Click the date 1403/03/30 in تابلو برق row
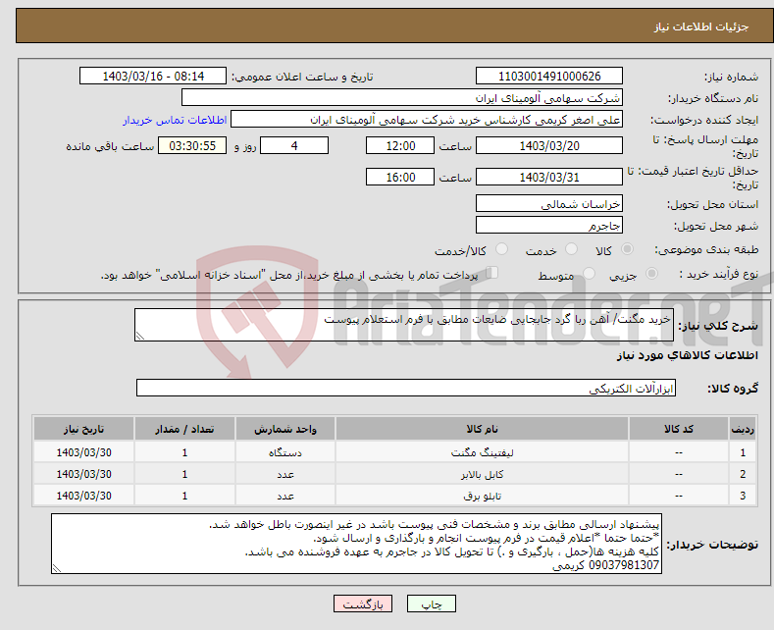The width and height of the screenshot is (774, 630). [83, 496]
